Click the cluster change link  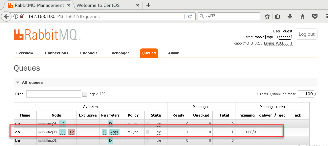pos(285,37)
